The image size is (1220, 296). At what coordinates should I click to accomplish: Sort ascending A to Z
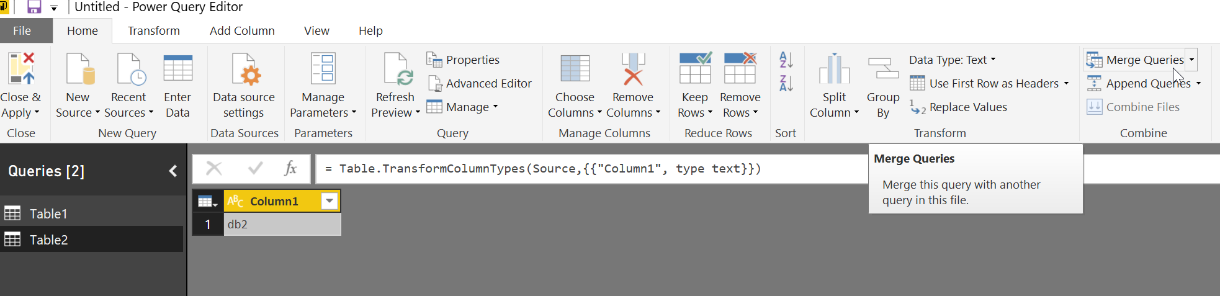pyautogui.click(x=786, y=60)
